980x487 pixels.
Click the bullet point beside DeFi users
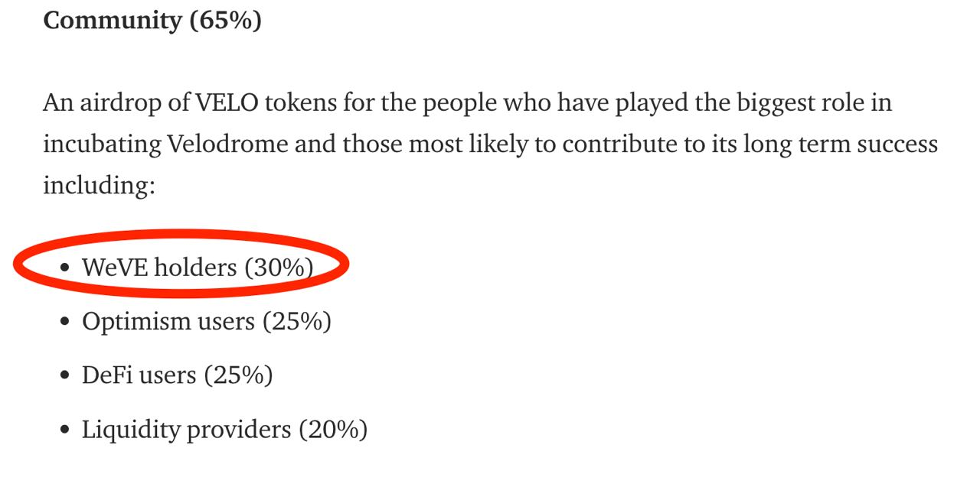point(65,376)
